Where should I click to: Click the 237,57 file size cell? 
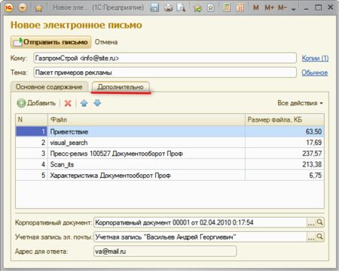coord(285,153)
